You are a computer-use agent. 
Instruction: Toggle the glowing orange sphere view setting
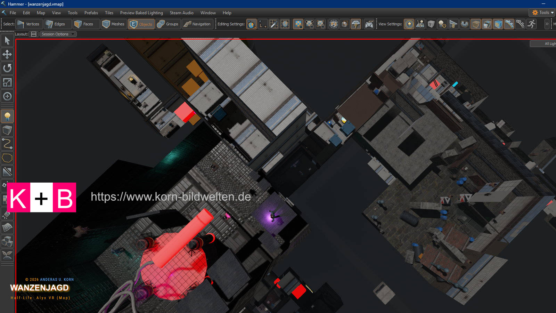tap(409, 24)
